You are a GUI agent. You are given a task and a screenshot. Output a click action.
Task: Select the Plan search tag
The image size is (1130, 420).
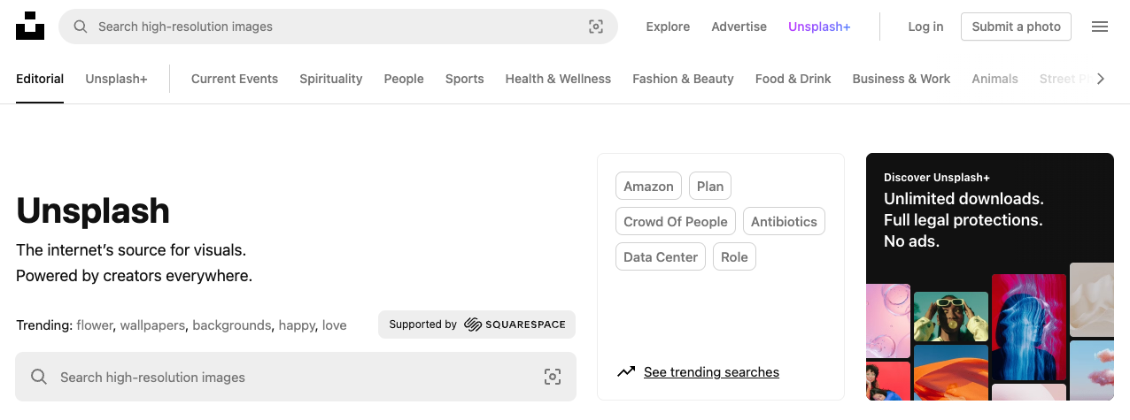pos(710,186)
